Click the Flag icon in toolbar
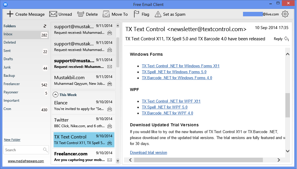This screenshot has height=169, width=297. coord(136,14)
